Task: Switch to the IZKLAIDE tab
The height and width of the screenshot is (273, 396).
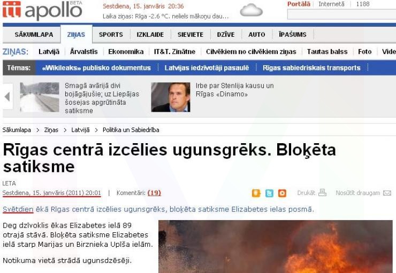Action: (x=150, y=35)
